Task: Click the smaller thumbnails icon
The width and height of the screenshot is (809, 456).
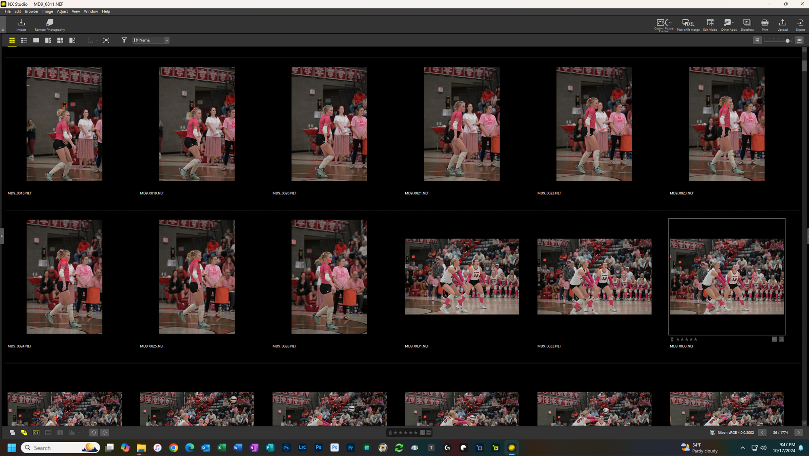Action: (757, 40)
